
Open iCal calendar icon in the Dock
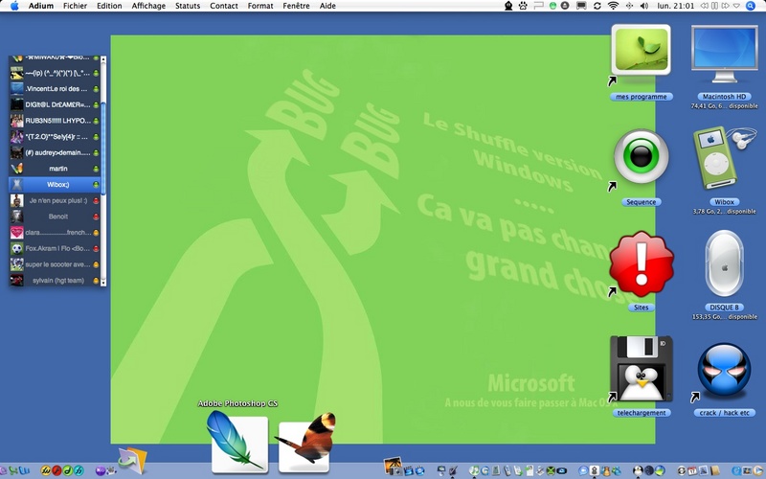coord(692,471)
